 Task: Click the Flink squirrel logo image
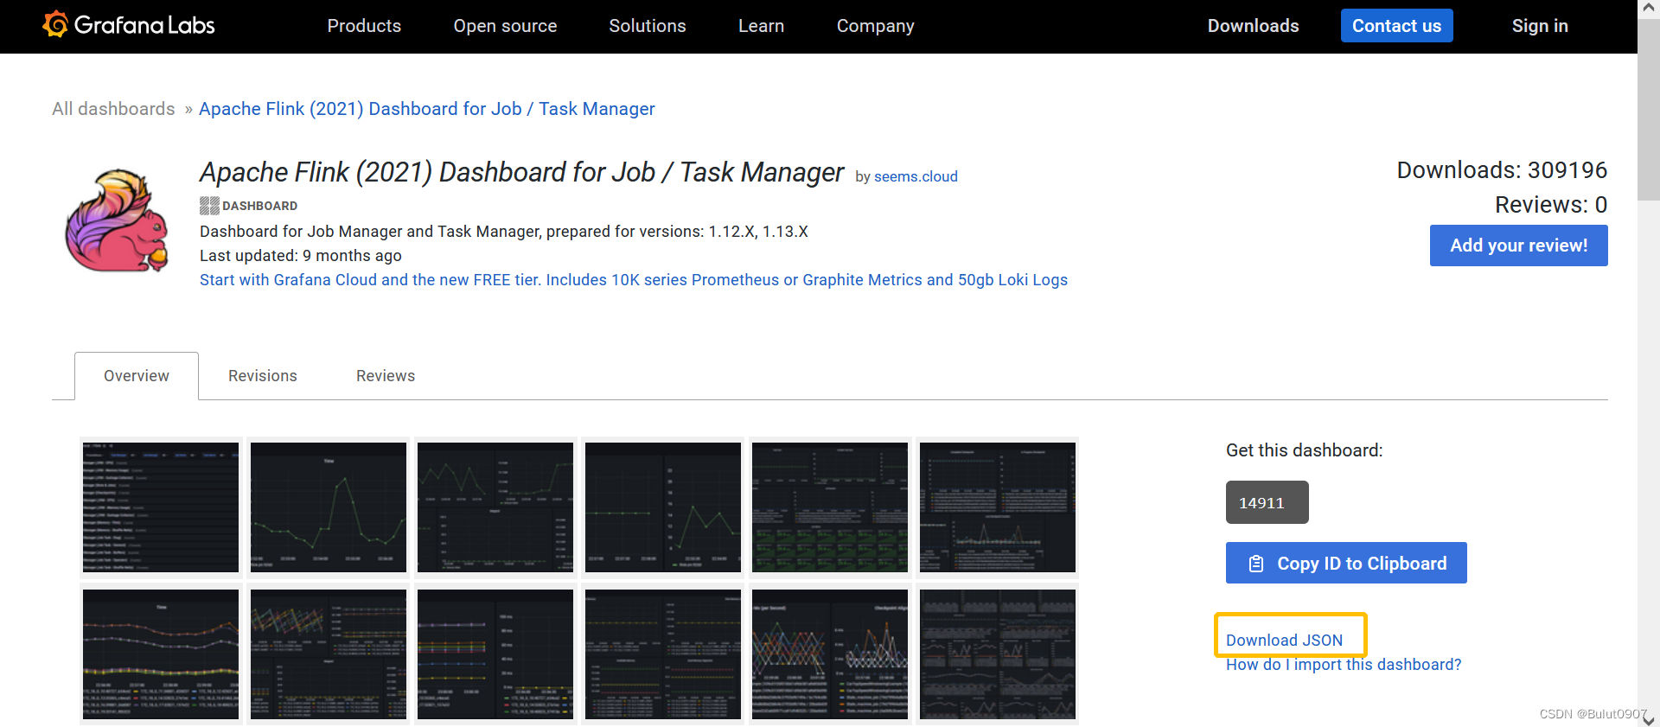tap(118, 220)
